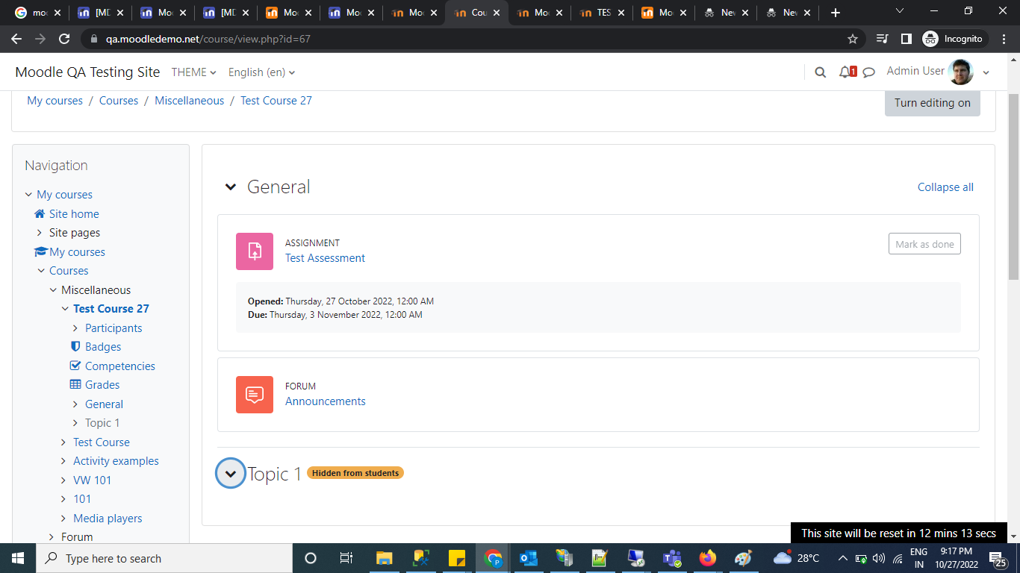Open the messaging speech bubble icon
1020x573 pixels.
coord(868,72)
